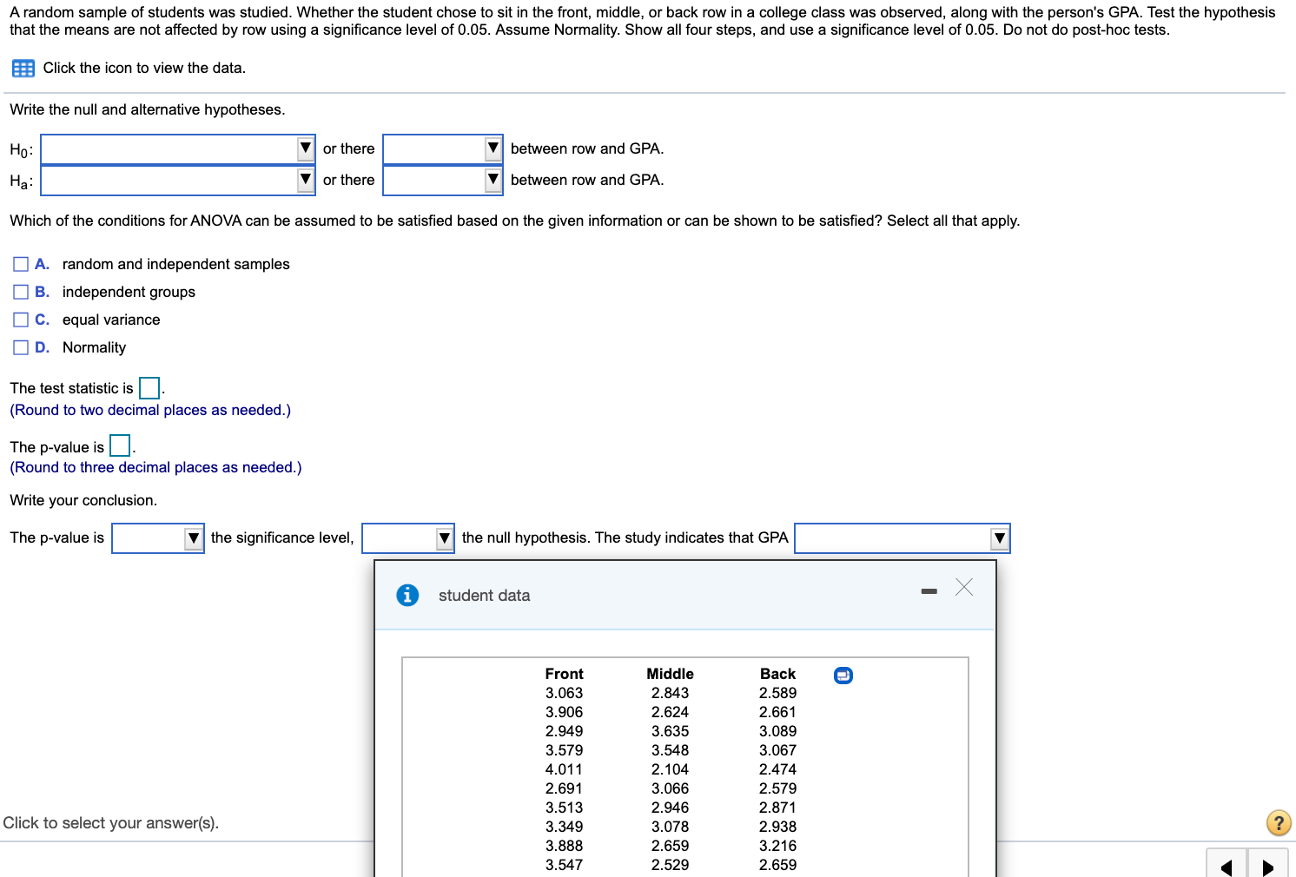Select the Back column header
The image size is (1296, 877).
(777, 674)
